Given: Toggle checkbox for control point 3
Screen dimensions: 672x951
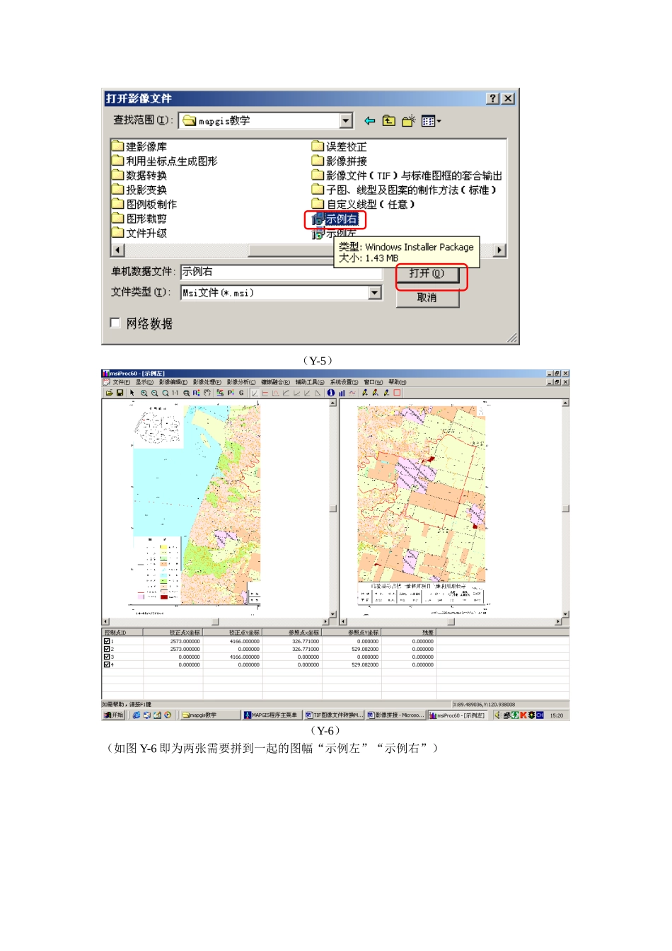Looking at the screenshot, I should coord(107,657).
